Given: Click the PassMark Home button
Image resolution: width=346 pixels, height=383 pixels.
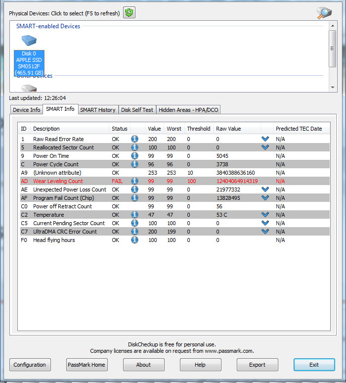Looking at the screenshot, I should pyautogui.click(x=86, y=365).
